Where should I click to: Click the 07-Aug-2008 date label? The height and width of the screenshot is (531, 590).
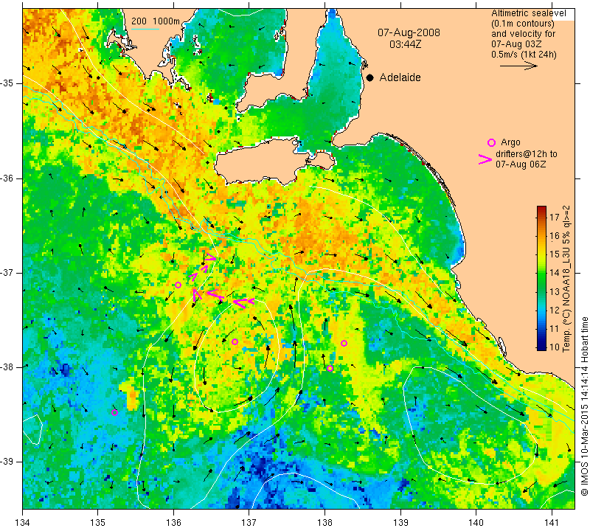point(409,32)
